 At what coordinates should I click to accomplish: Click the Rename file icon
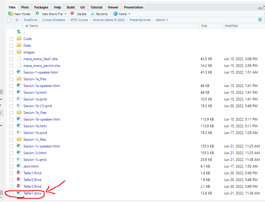tap(92, 14)
